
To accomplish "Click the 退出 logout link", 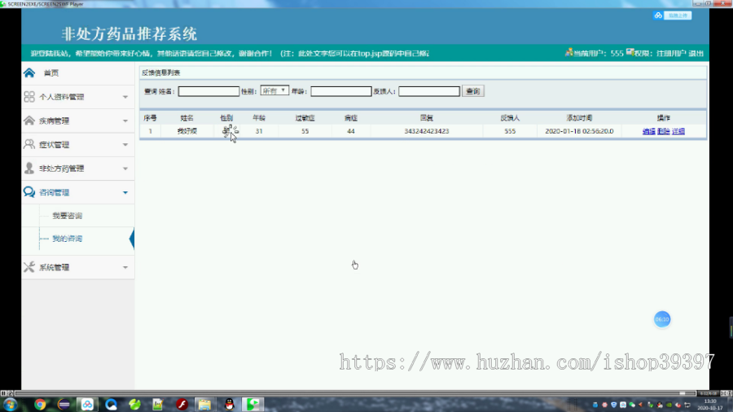I will coord(696,53).
